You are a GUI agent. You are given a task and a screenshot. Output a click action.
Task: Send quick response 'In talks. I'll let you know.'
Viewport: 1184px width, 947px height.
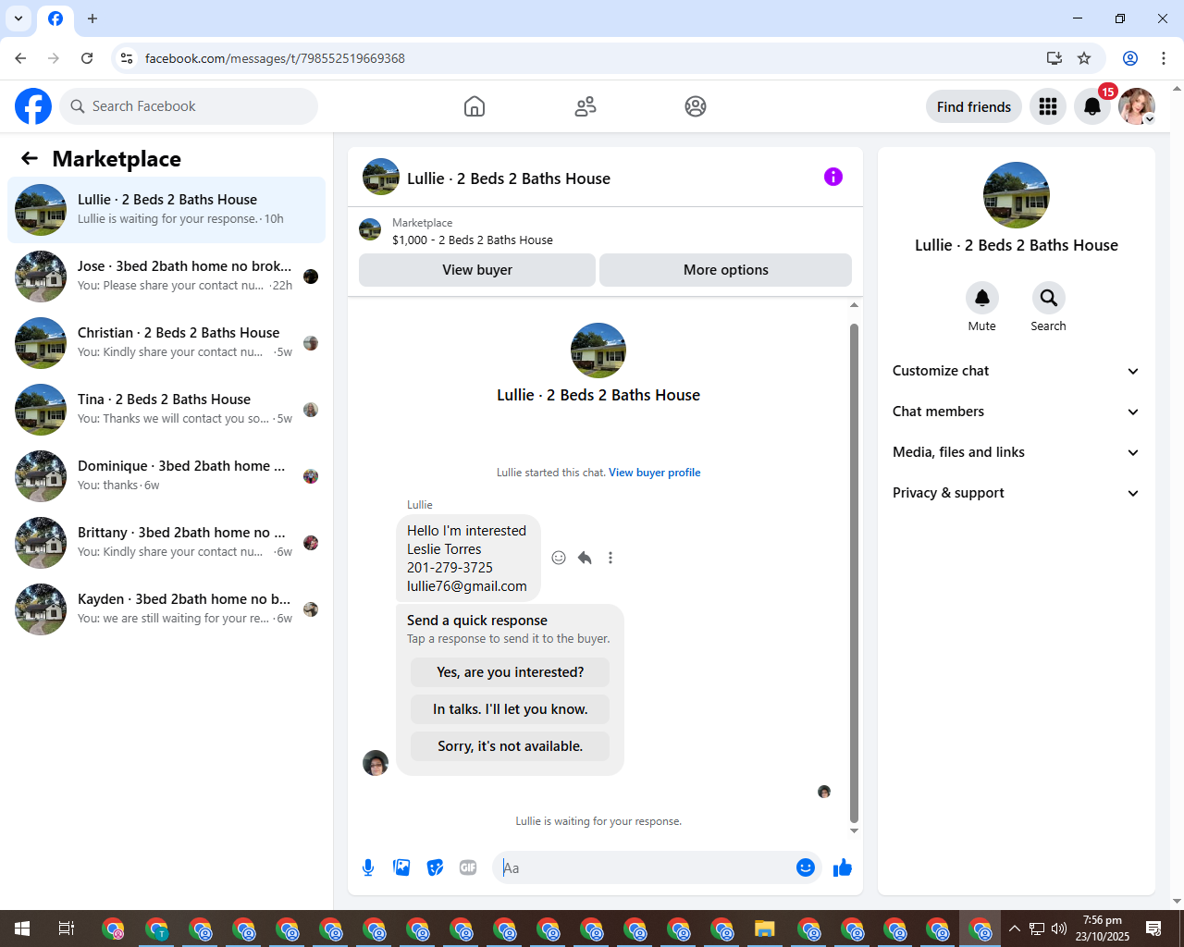point(511,709)
